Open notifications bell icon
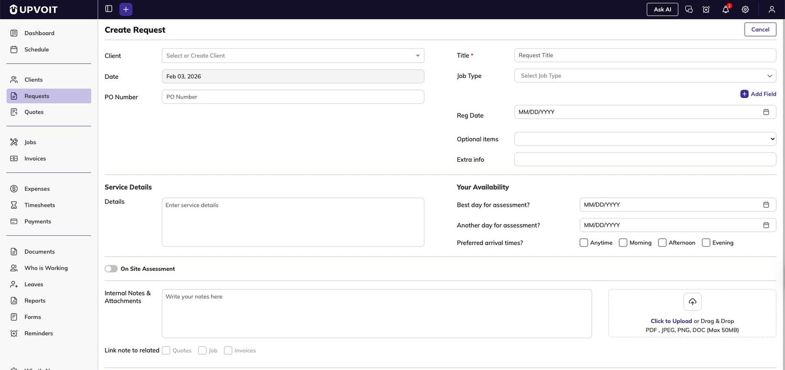 point(726,9)
